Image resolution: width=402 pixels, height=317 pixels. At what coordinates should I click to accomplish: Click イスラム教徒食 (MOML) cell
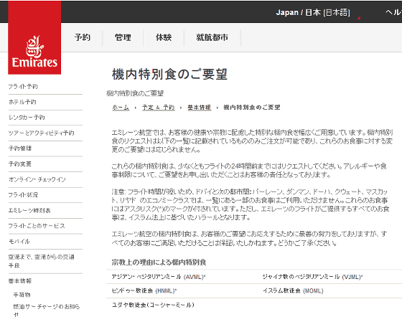click(293, 291)
